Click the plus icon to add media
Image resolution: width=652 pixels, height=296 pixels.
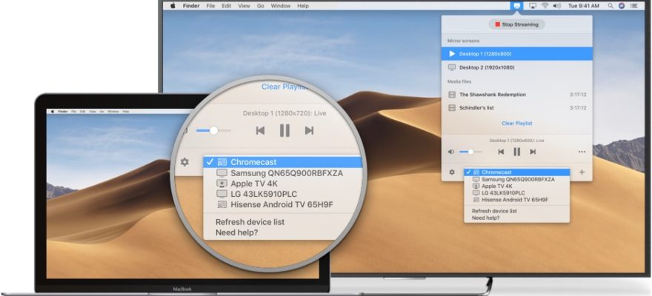[x=582, y=172]
